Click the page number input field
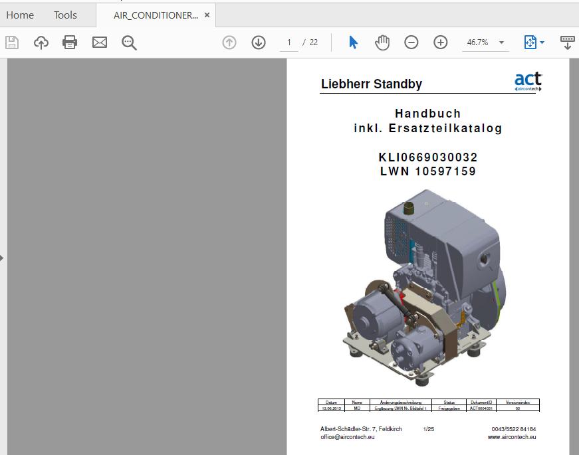Viewport: 579px width, 455px height. (x=289, y=43)
